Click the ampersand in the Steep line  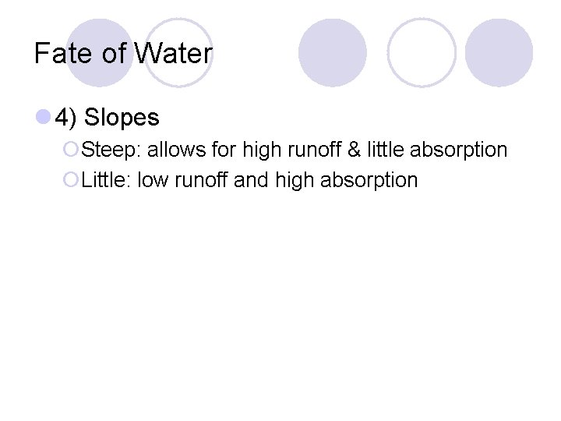point(355,149)
